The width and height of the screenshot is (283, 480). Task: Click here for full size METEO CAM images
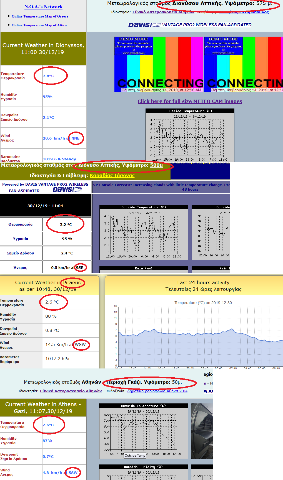[x=190, y=101]
